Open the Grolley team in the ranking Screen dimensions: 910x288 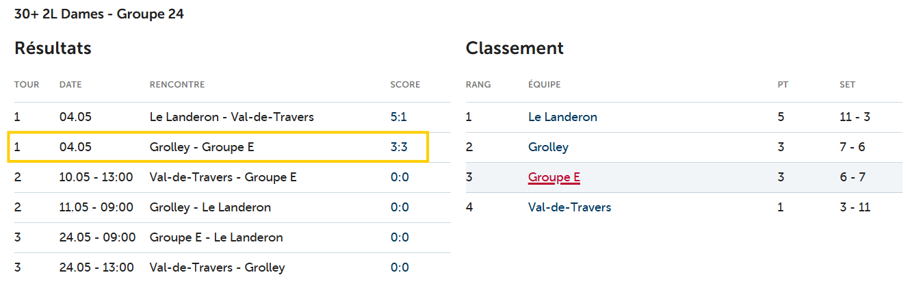point(548,147)
